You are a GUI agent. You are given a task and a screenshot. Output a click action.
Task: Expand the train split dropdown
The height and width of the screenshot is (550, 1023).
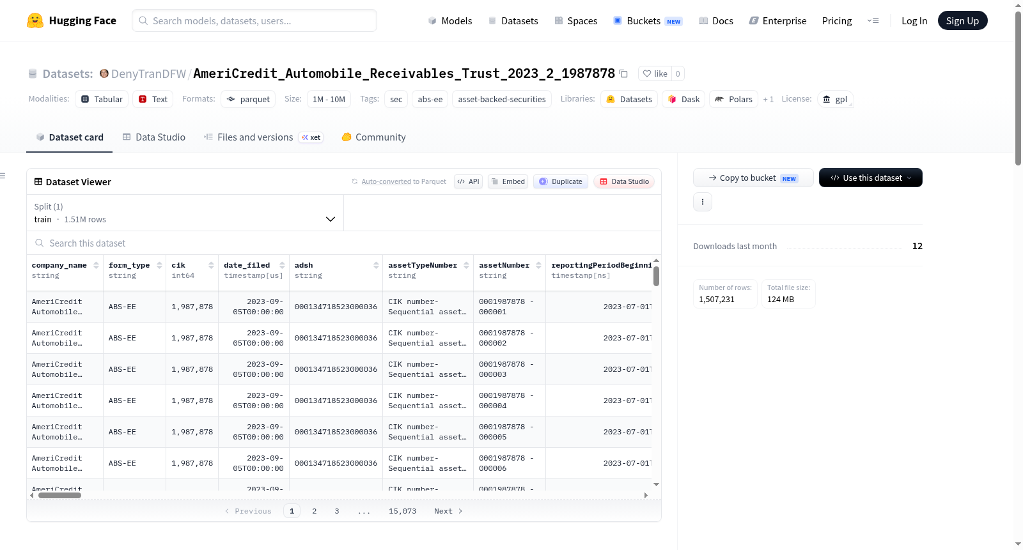(185, 213)
